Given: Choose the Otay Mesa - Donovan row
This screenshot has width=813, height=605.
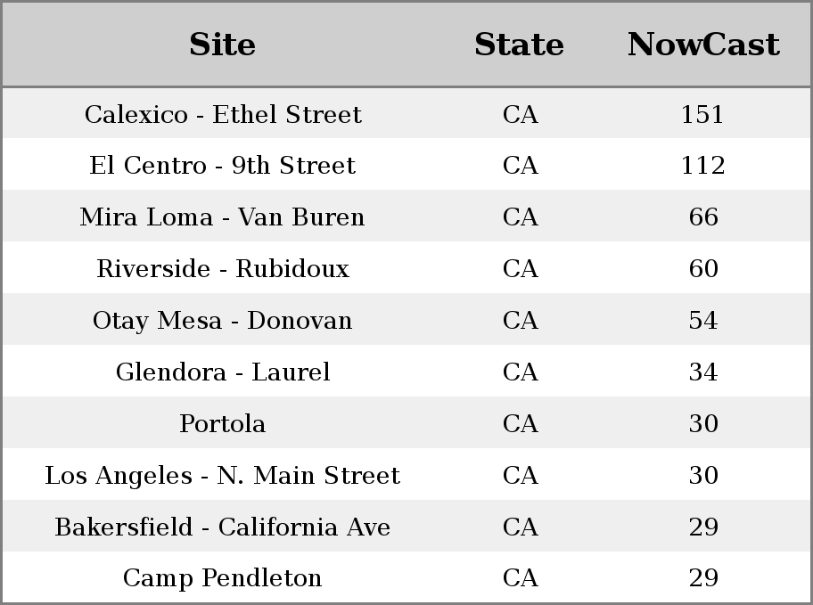Looking at the screenshot, I should pos(406,320).
